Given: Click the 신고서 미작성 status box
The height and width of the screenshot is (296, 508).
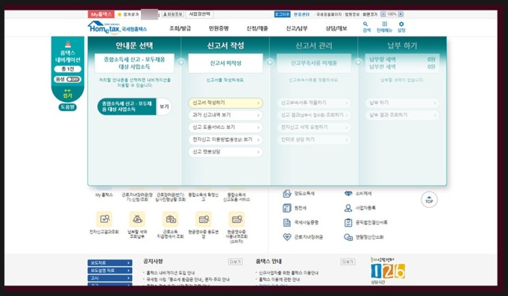Looking at the screenshot, I should [226, 63].
